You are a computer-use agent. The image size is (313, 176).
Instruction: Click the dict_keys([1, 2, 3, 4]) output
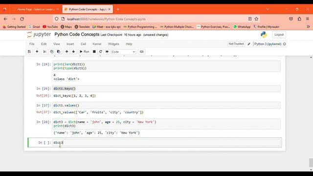pos(74,96)
